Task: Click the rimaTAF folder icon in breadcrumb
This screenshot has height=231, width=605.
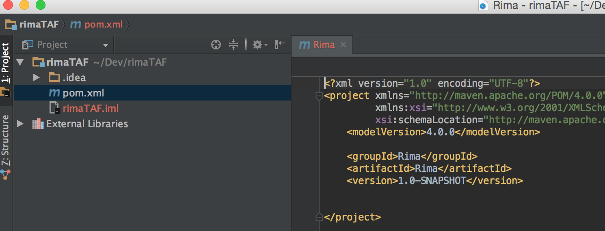Action: pyautogui.click(x=11, y=25)
